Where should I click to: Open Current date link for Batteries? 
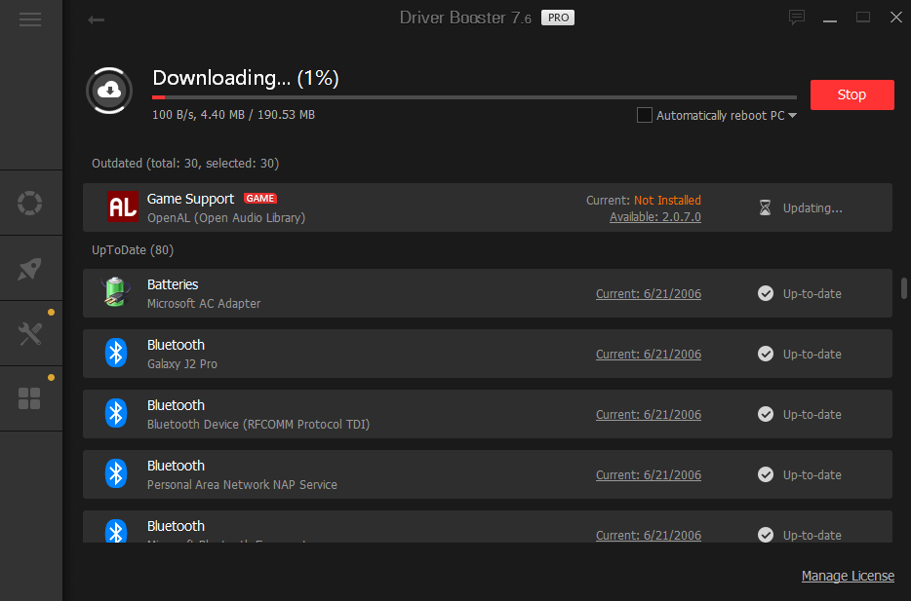coord(649,294)
